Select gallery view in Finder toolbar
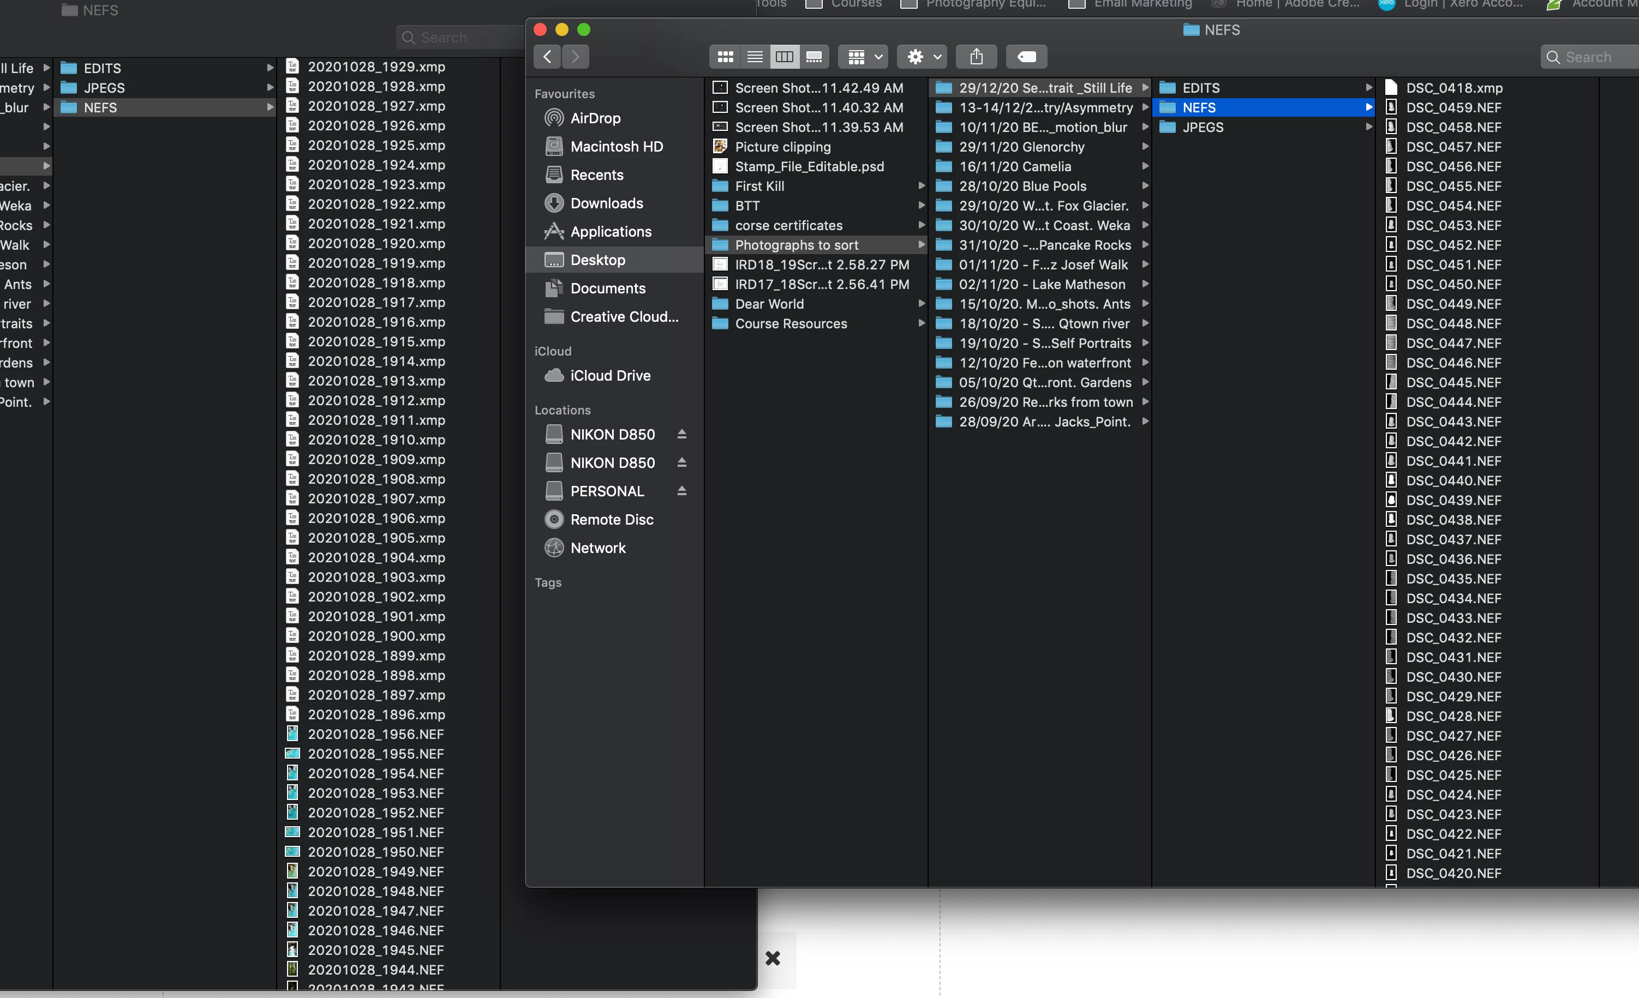 (x=813, y=57)
